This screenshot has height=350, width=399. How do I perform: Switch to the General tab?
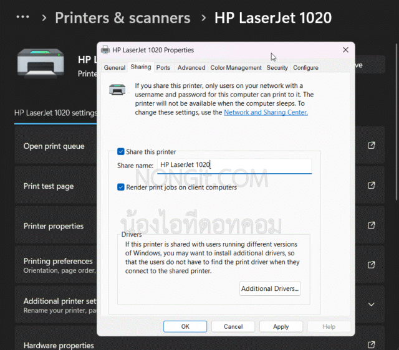pos(115,68)
